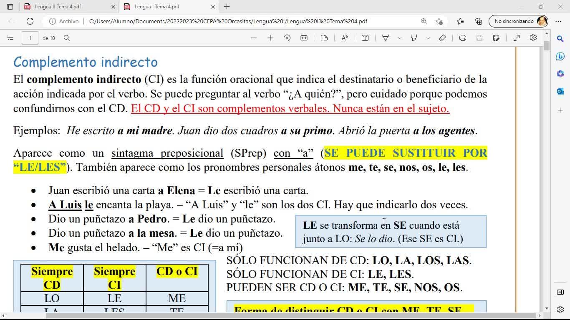
Task: Close the Lengua II Tema 4.pdf tab
Action: tap(113, 7)
